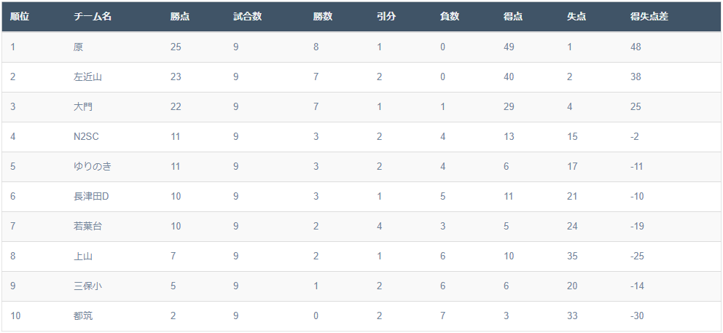Select the 得点 column header
723x333 pixels.
[x=513, y=17]
